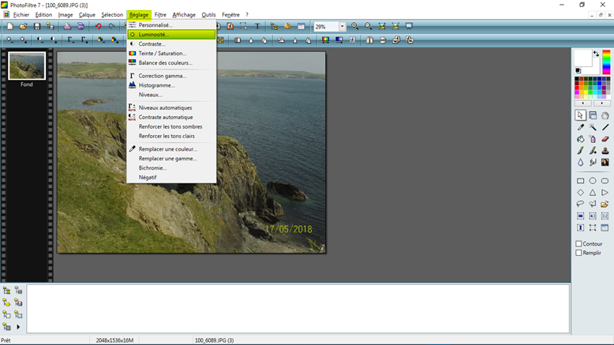
Task: Choose the Paint Bucket fill tool
Action: coord(580,139)
